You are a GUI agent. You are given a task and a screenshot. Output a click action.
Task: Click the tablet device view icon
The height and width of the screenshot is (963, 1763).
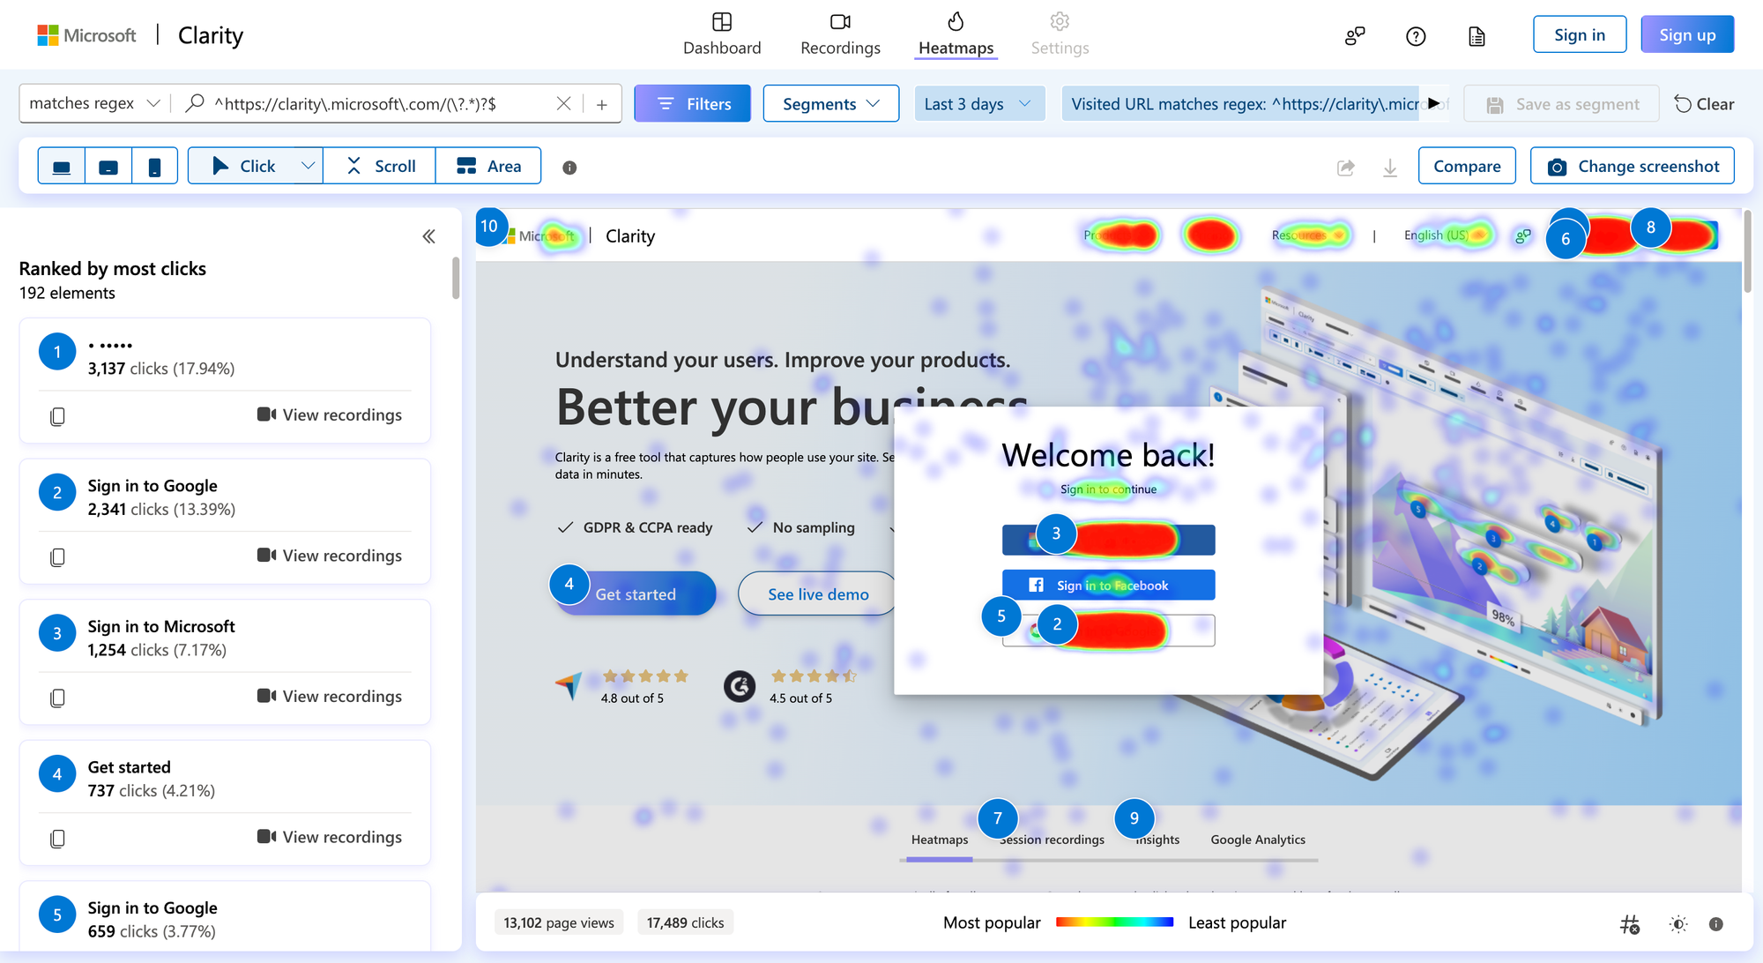[108, 166]
